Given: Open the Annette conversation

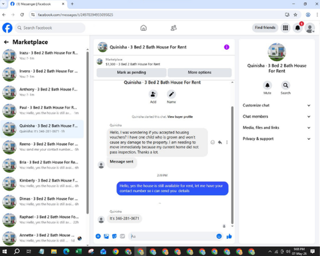Looking at the screenshot, I should 42,238.
